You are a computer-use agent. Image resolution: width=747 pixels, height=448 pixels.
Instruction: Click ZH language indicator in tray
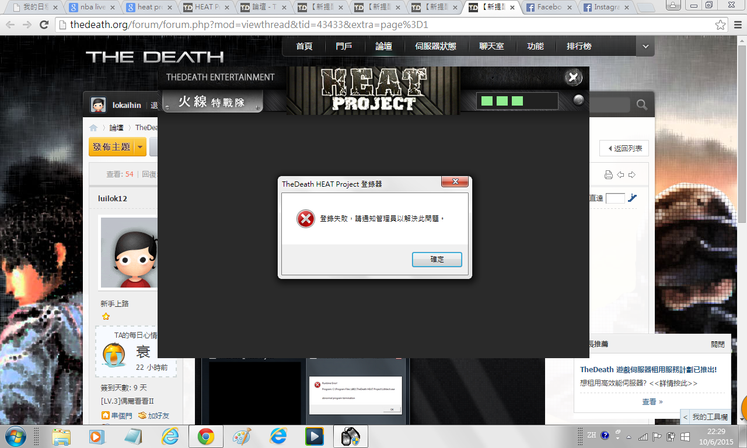[592, 435]
